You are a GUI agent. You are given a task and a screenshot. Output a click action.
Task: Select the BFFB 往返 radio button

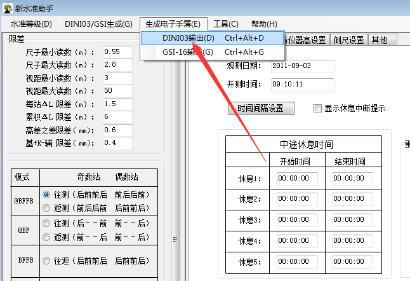tap(46, 261)
